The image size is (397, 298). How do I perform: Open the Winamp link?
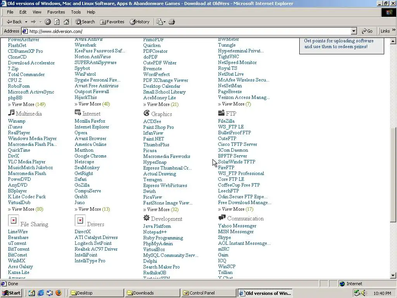pos(17,121)
